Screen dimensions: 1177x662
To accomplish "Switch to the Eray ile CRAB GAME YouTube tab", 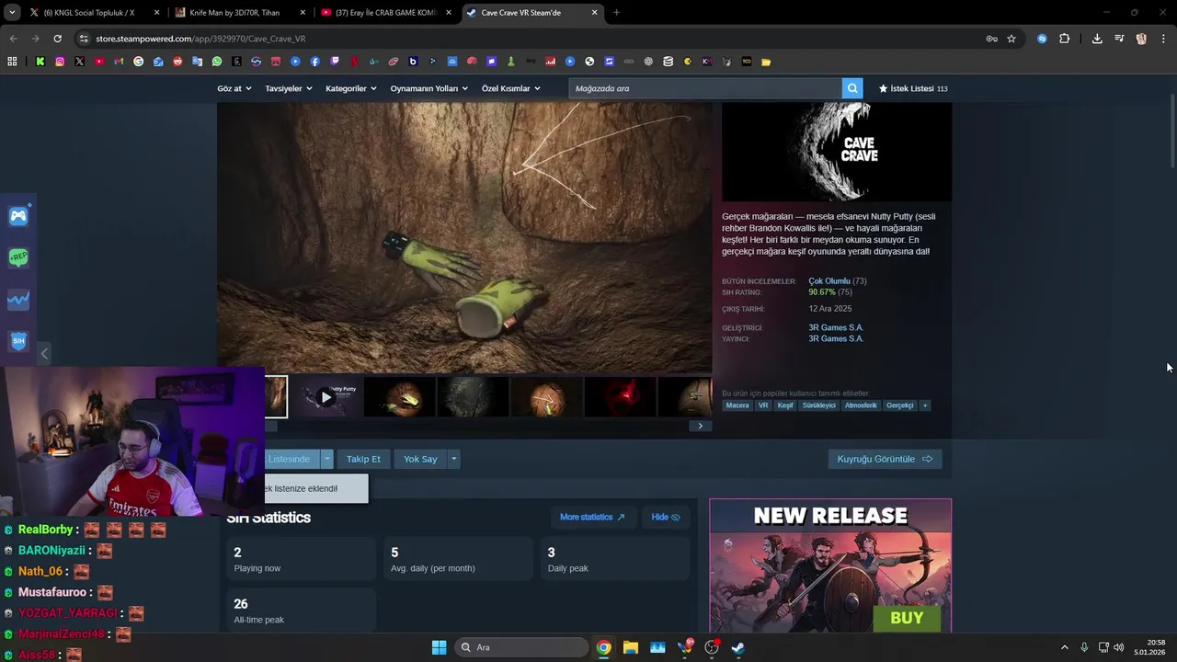I will point(384,13).
